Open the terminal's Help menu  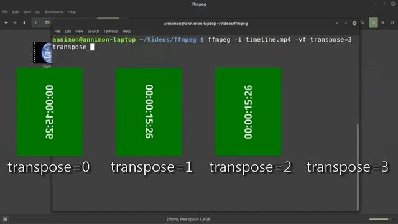(127, 32)
